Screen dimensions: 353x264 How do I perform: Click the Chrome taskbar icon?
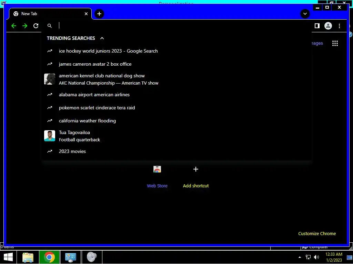49,257
